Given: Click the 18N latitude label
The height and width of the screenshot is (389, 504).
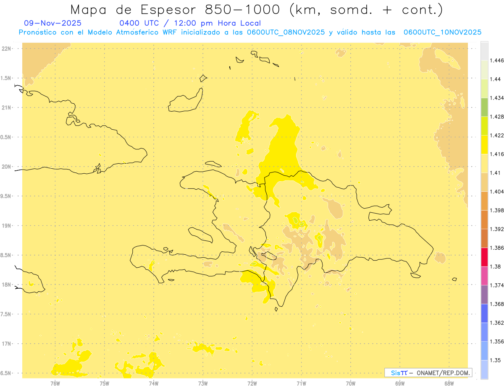Looking at the screenshot, I should click(x=6, y=285).
